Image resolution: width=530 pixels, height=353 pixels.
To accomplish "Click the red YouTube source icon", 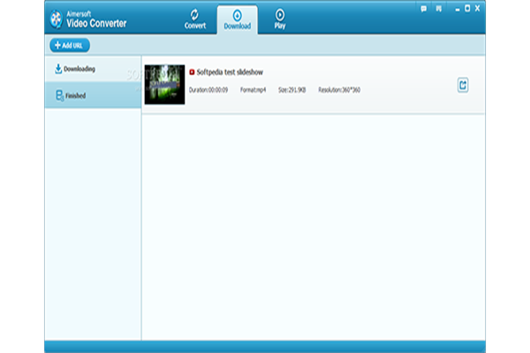I will coord(193,71).
